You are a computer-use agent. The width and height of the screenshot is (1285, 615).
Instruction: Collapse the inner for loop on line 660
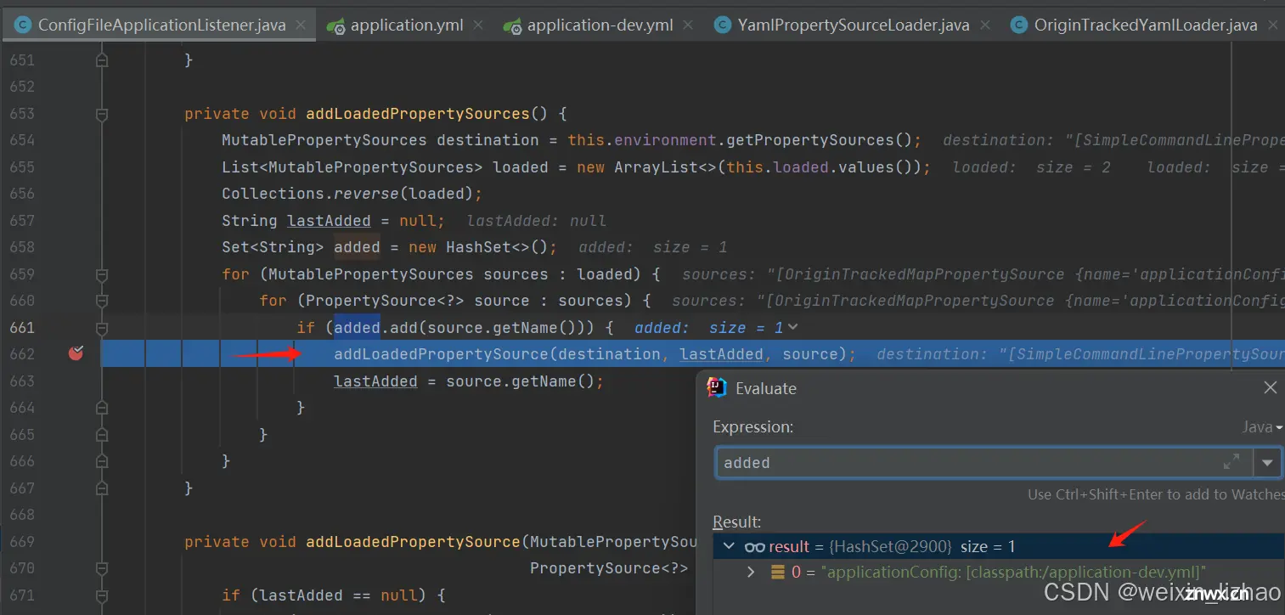[x=102, y=300]
